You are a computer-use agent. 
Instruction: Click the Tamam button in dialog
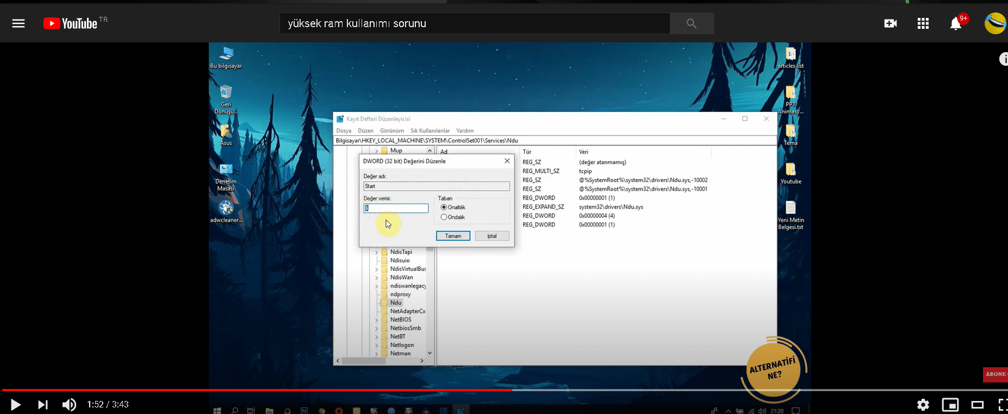[453, 236]
